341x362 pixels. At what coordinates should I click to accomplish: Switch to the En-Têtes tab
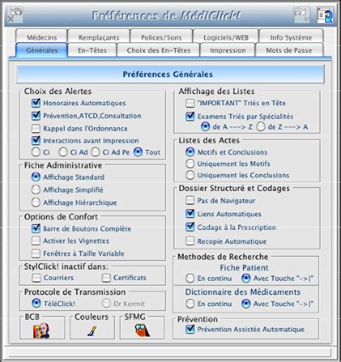(x=92, y=50)
